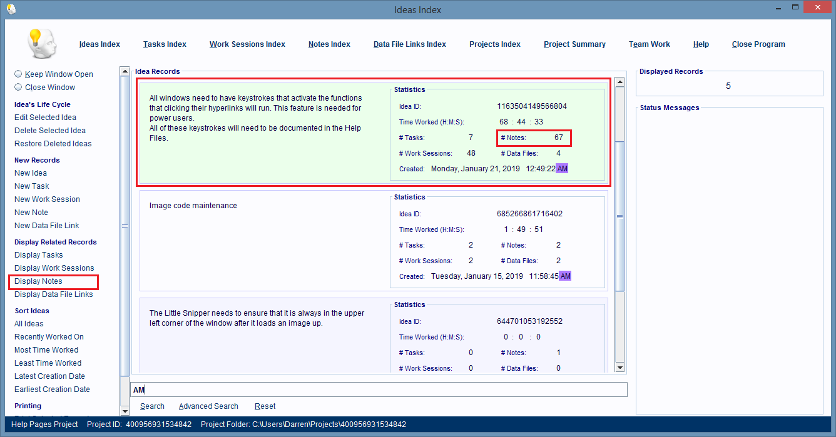This screenshot has height=437, width=836.
Task: Click Display Notes link
Action: click(x=38, y=281)
